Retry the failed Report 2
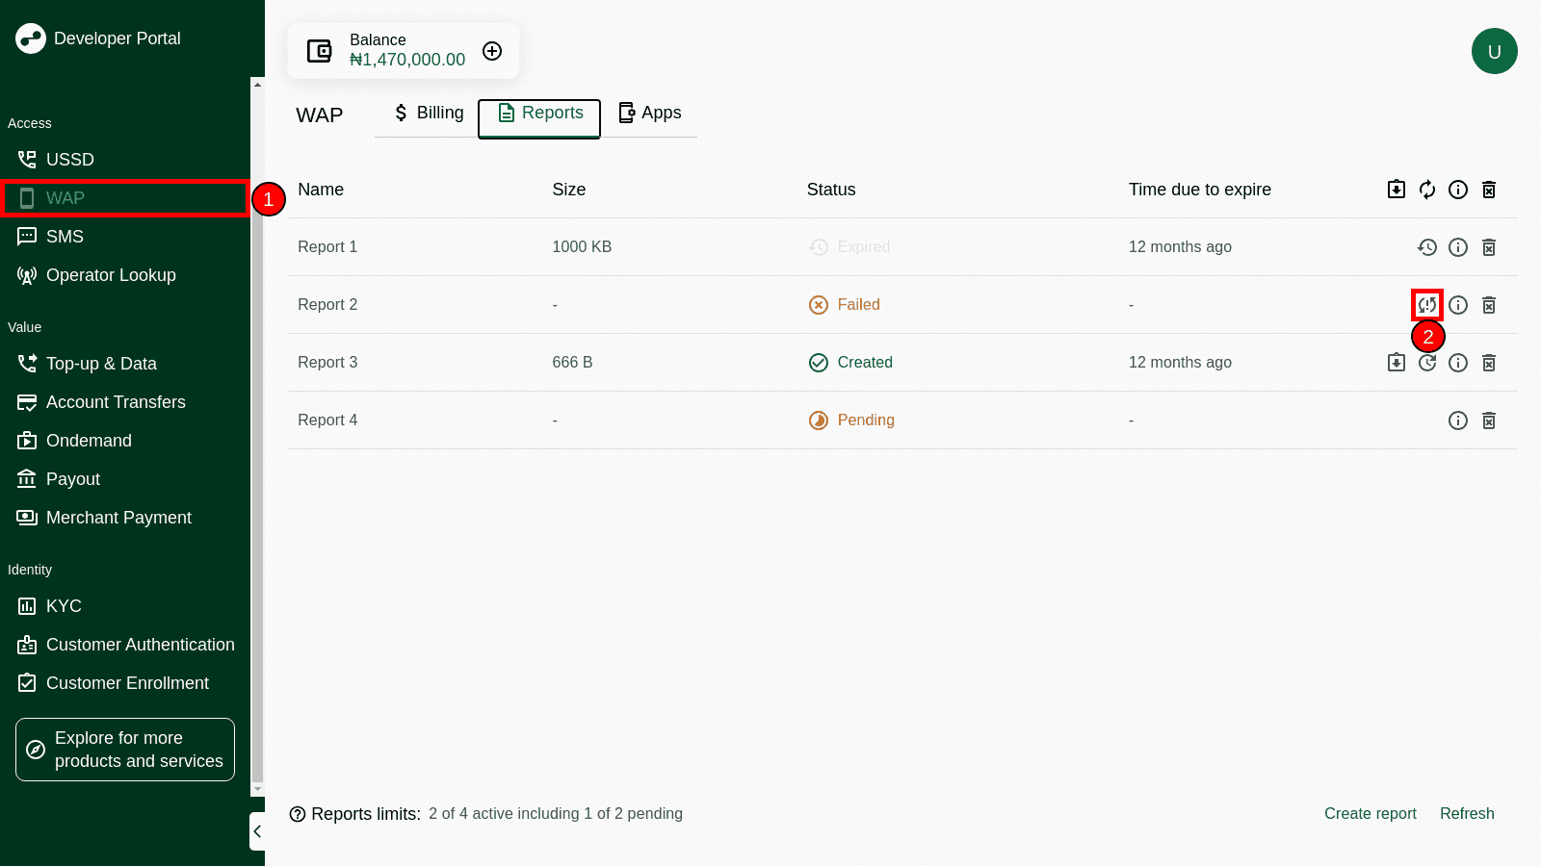The image size is (1541, 866). [x=1427, y=305]
